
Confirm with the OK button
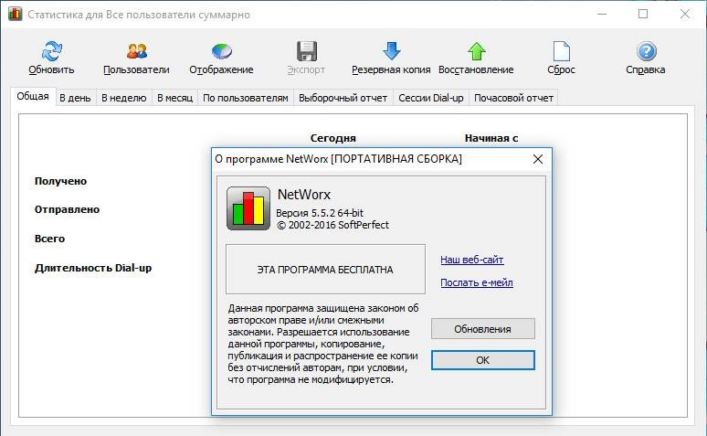[x=483, y=360]
